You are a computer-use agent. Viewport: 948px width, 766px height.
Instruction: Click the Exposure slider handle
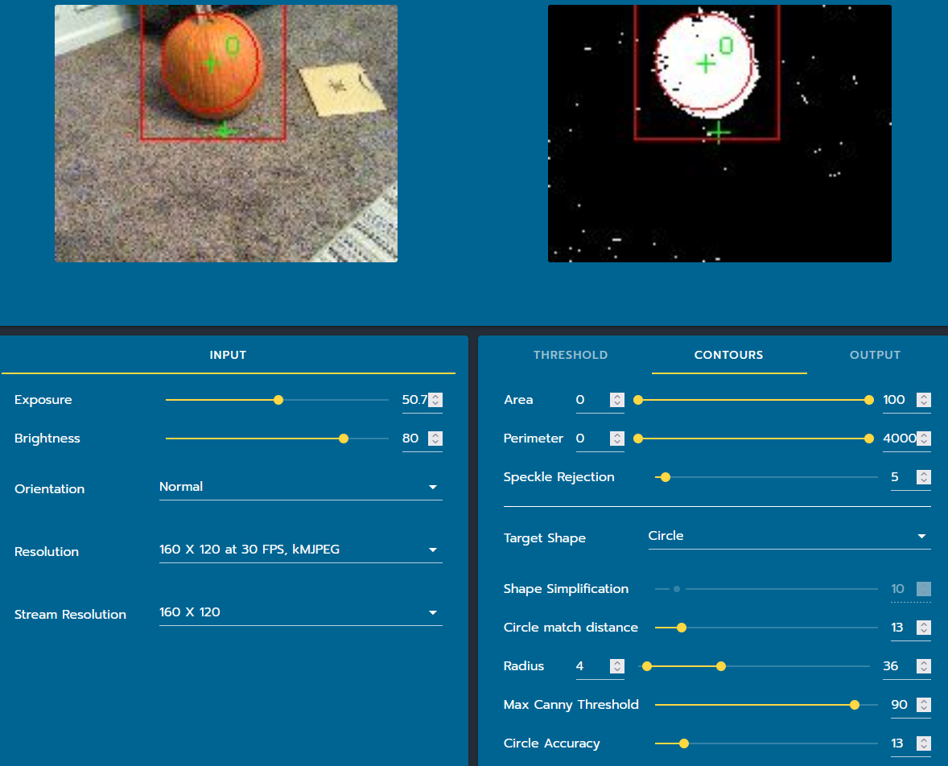[278, 400]
